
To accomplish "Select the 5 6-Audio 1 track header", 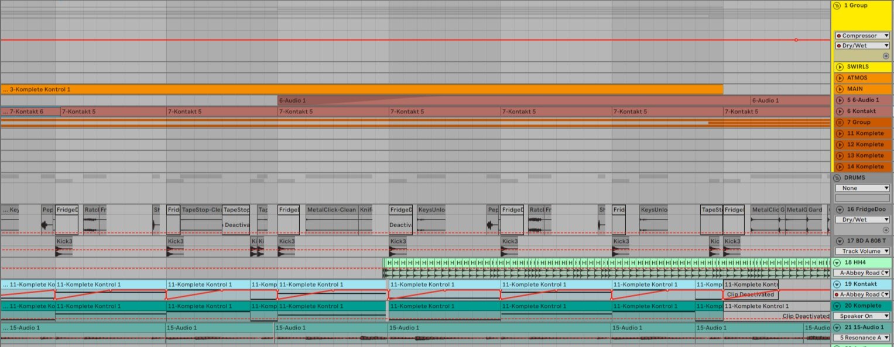I will coord(862,100).
